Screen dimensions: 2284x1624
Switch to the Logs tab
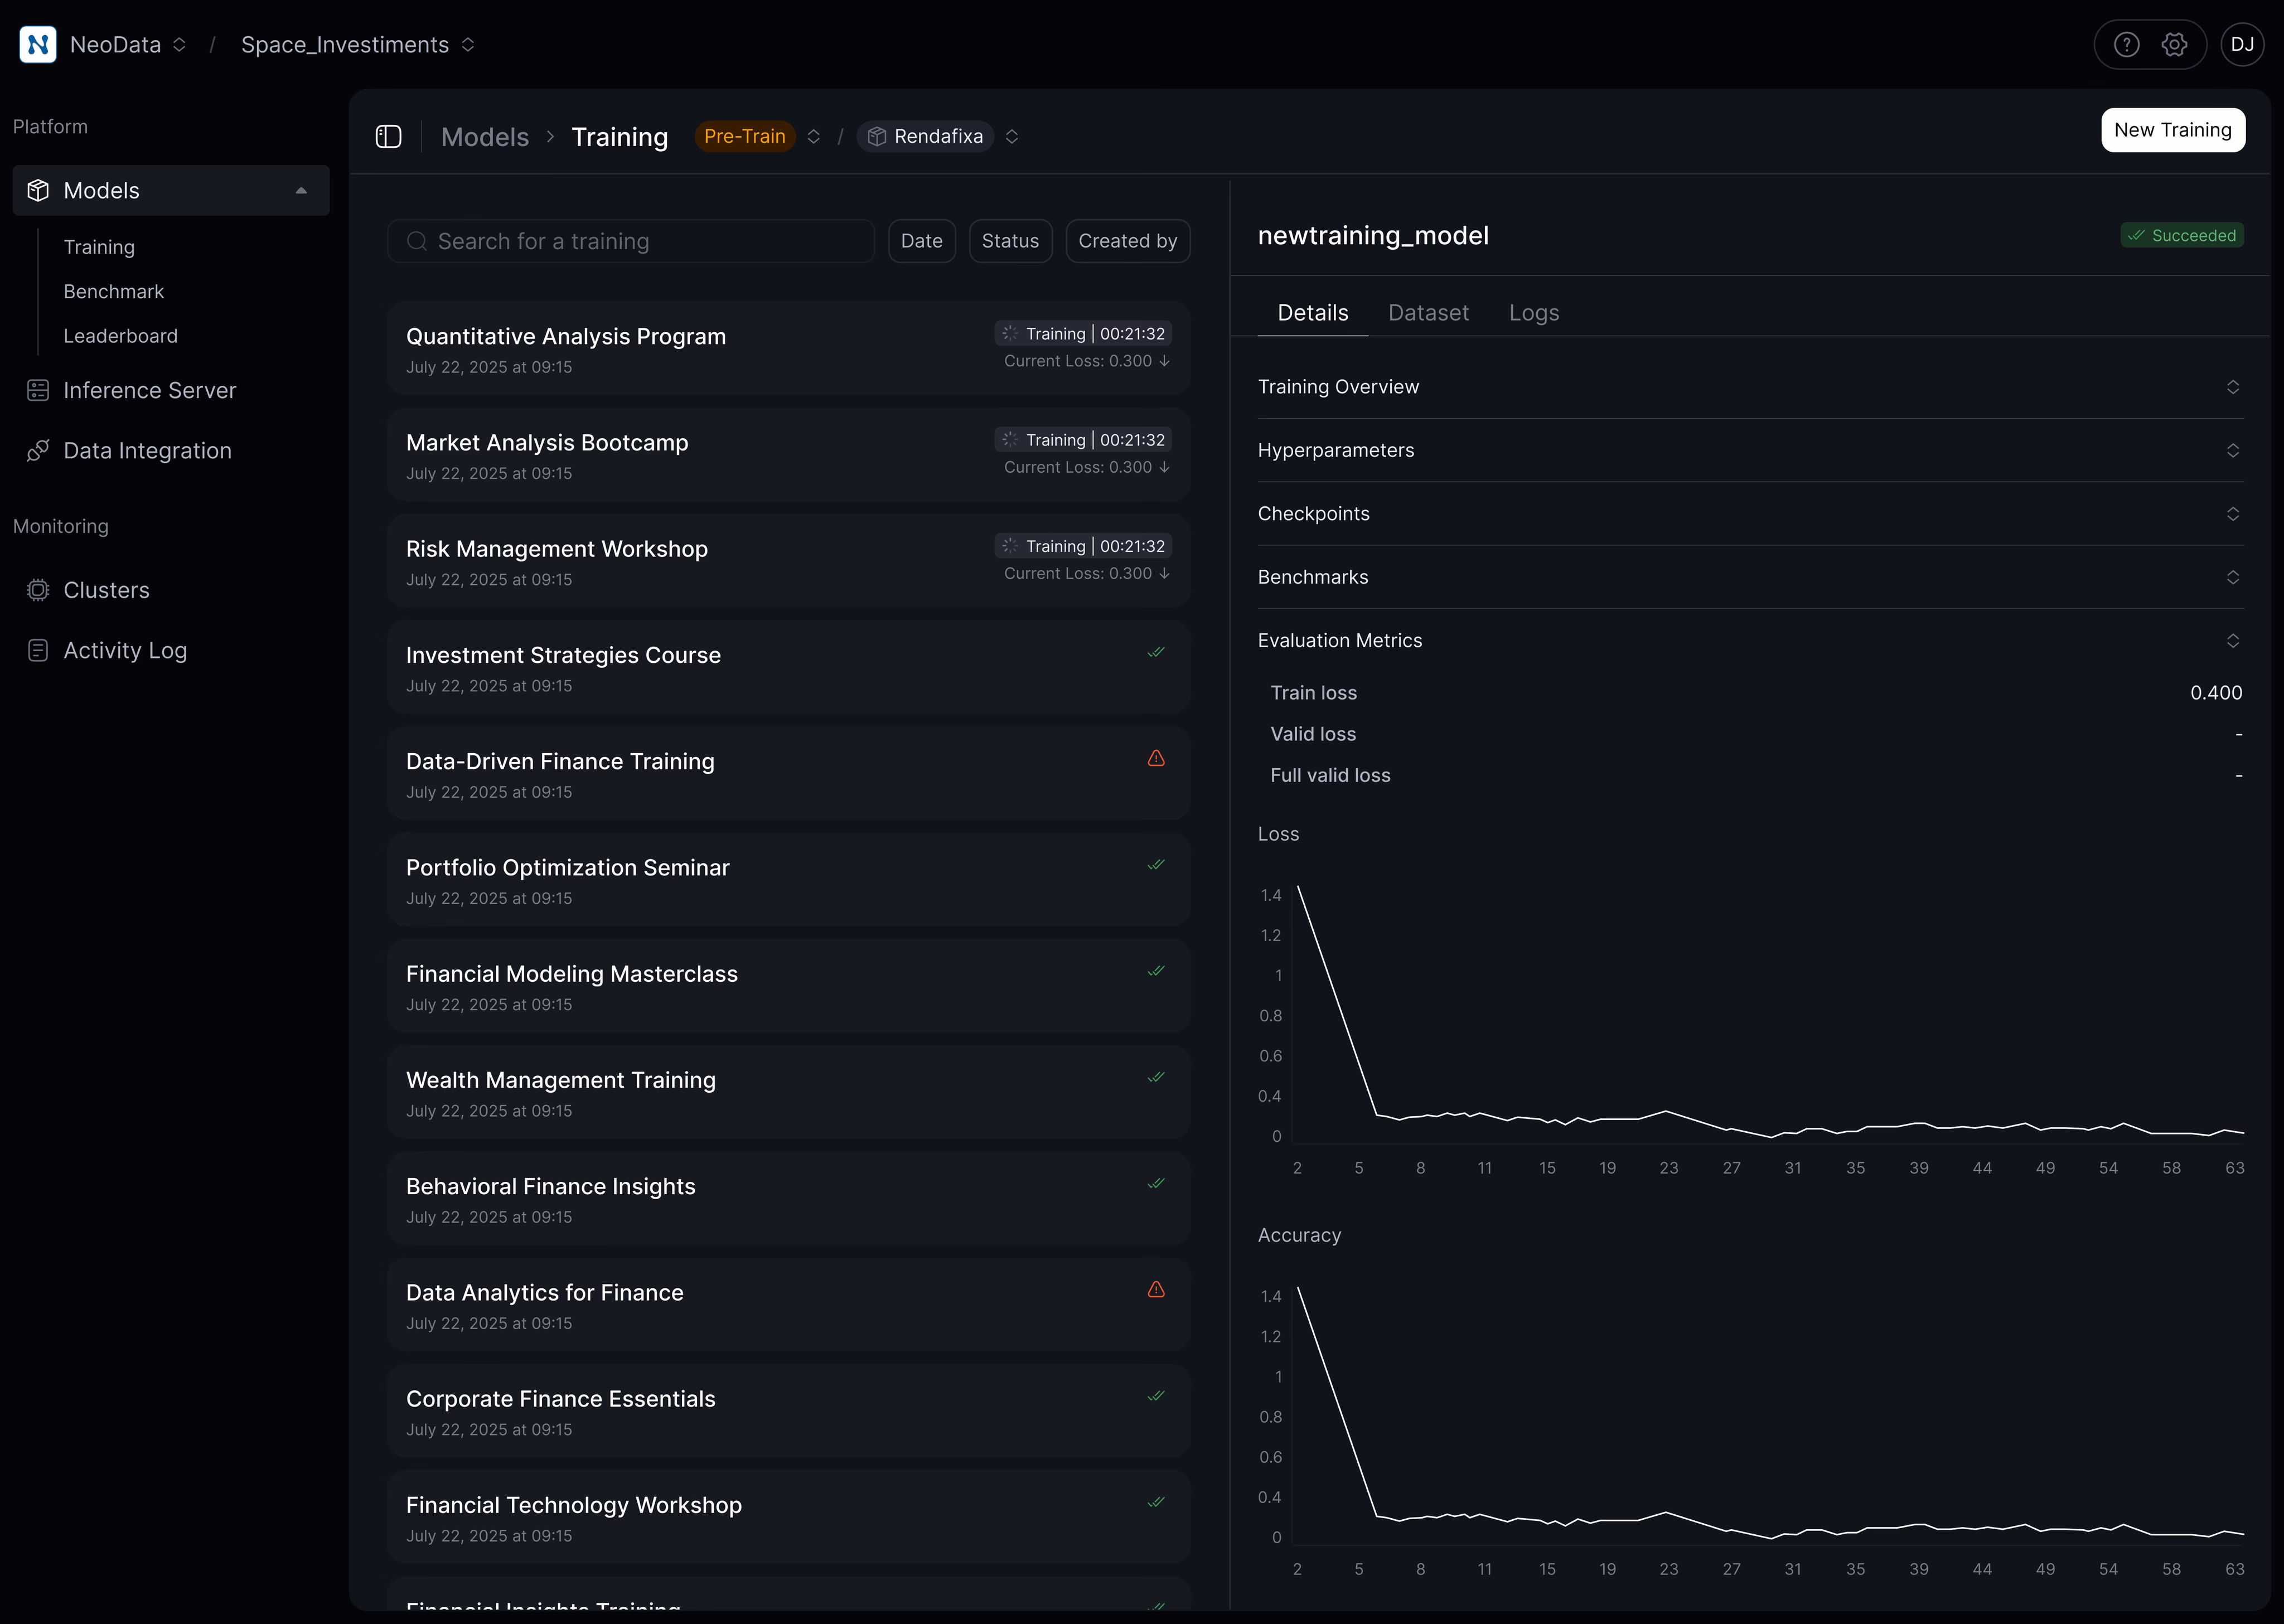pyautogui.click(x=1533, y=313)
